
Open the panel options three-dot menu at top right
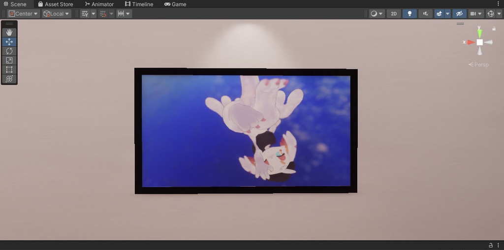click(499, 4)
